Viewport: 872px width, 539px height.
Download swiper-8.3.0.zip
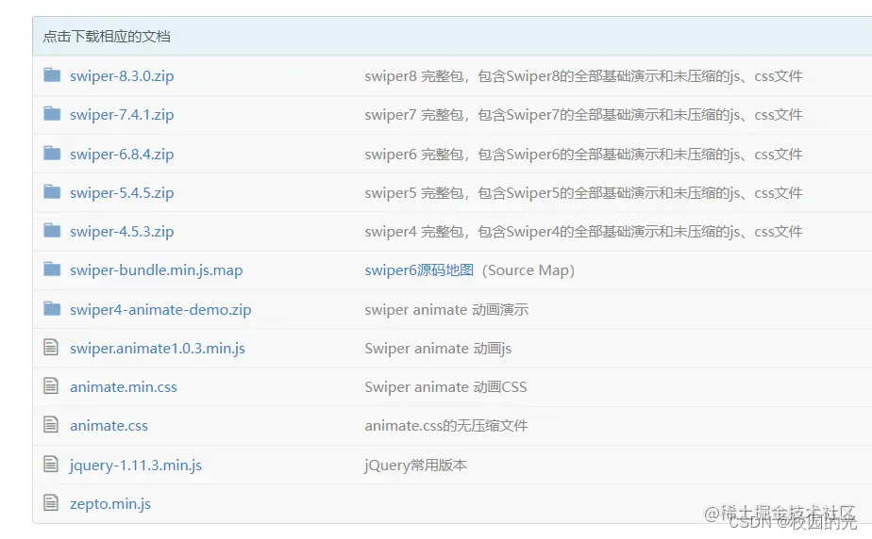pyautogui.click(x=122, y=76)
